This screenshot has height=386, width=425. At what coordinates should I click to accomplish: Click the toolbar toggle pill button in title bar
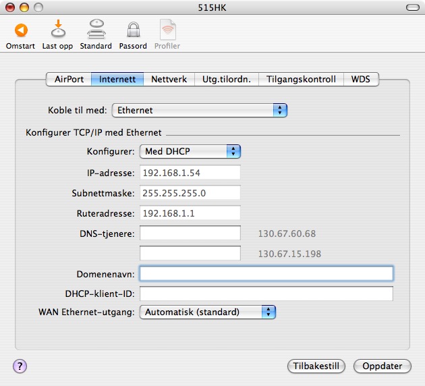pos(413,7)
